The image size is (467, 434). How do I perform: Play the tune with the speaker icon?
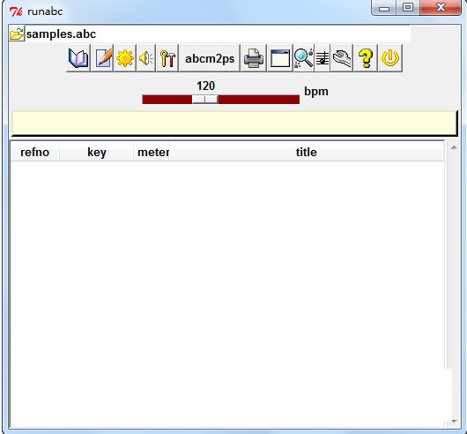146,58
